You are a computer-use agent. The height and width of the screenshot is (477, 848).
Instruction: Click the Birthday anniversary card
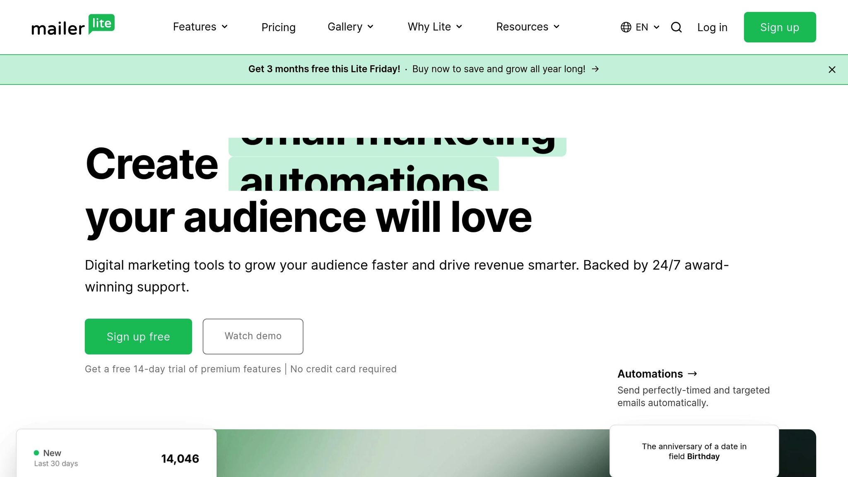(694, 451)
